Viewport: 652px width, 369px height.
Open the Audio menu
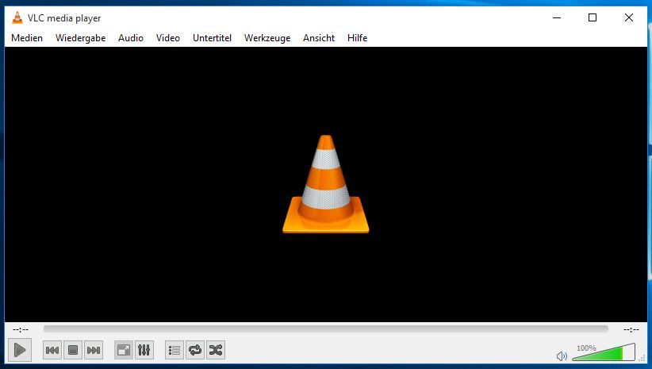tap(131, 38)
